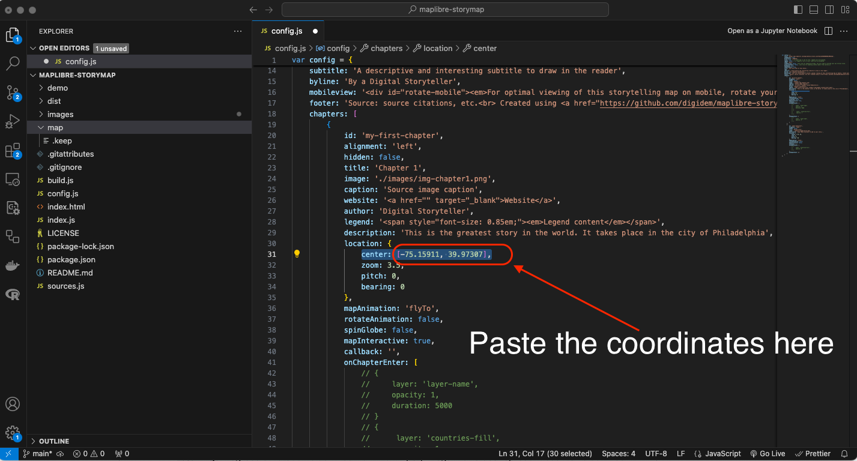This screenshot has height=461, width=857.
Task: Click the lightbulb code action icon
Action: click(x=297, y=254)
